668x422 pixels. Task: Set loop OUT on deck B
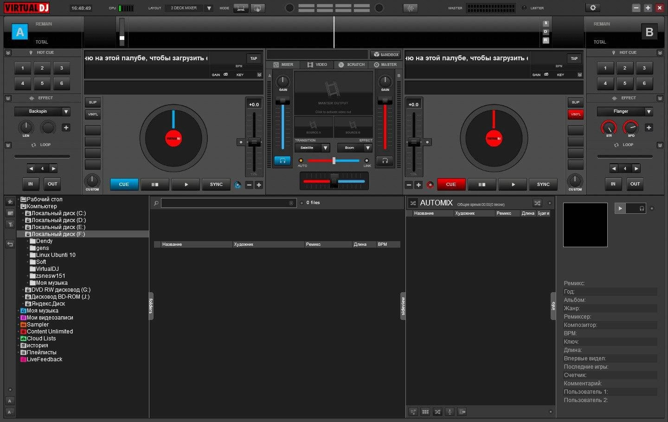coord(635,184)
